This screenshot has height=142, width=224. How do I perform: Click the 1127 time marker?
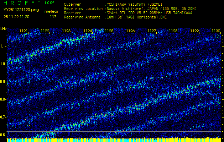[152, 31]
